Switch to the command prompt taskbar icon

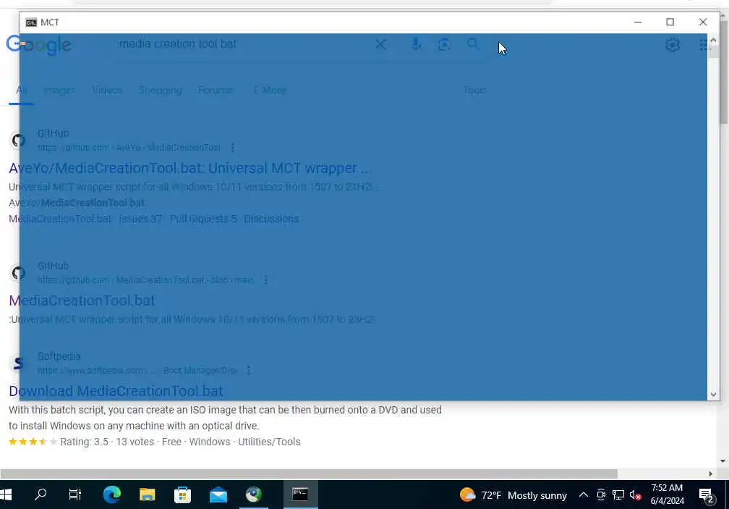coord(300,494)
